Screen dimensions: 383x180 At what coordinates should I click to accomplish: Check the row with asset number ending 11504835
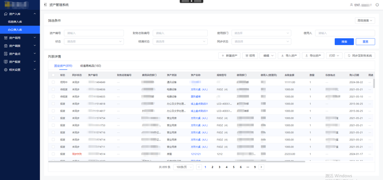(53, 97)
